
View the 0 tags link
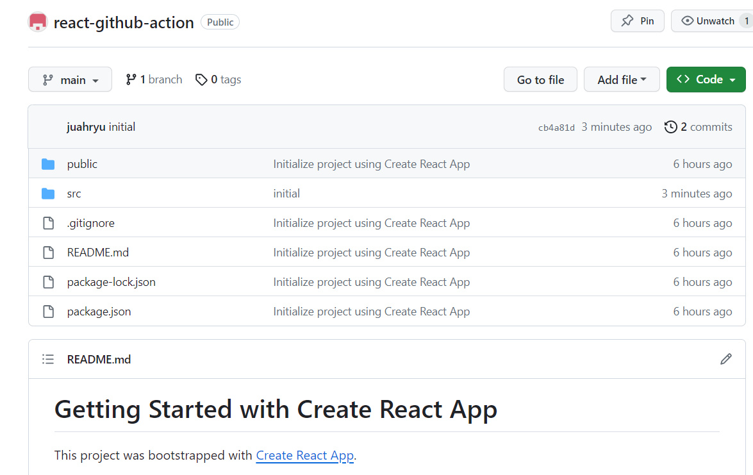coord(219,79)
